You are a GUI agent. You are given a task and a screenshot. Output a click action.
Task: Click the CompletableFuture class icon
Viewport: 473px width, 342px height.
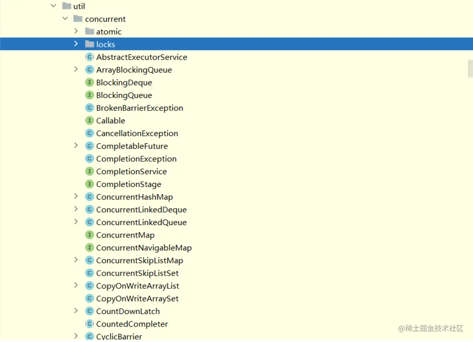(x=89, y=146)
